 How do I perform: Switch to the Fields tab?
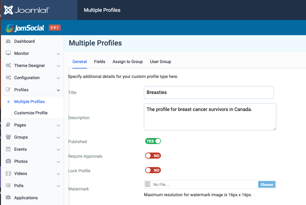tap(100, 62)
